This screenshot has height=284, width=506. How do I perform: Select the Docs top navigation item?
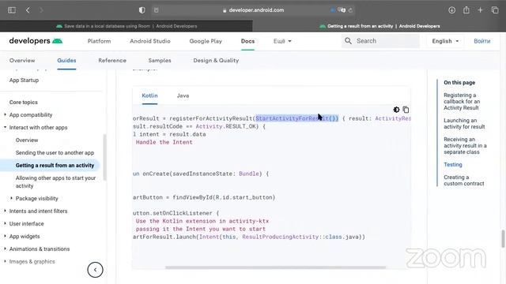[247, 41]
